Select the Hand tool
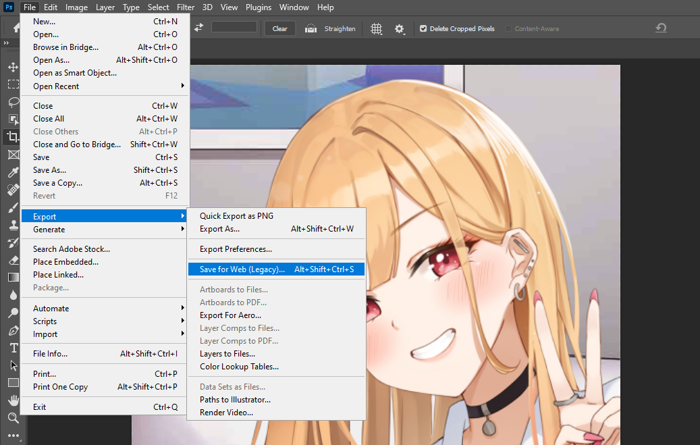Image resolution: width=700 pixels, height=445 pixels. point(14,400)
